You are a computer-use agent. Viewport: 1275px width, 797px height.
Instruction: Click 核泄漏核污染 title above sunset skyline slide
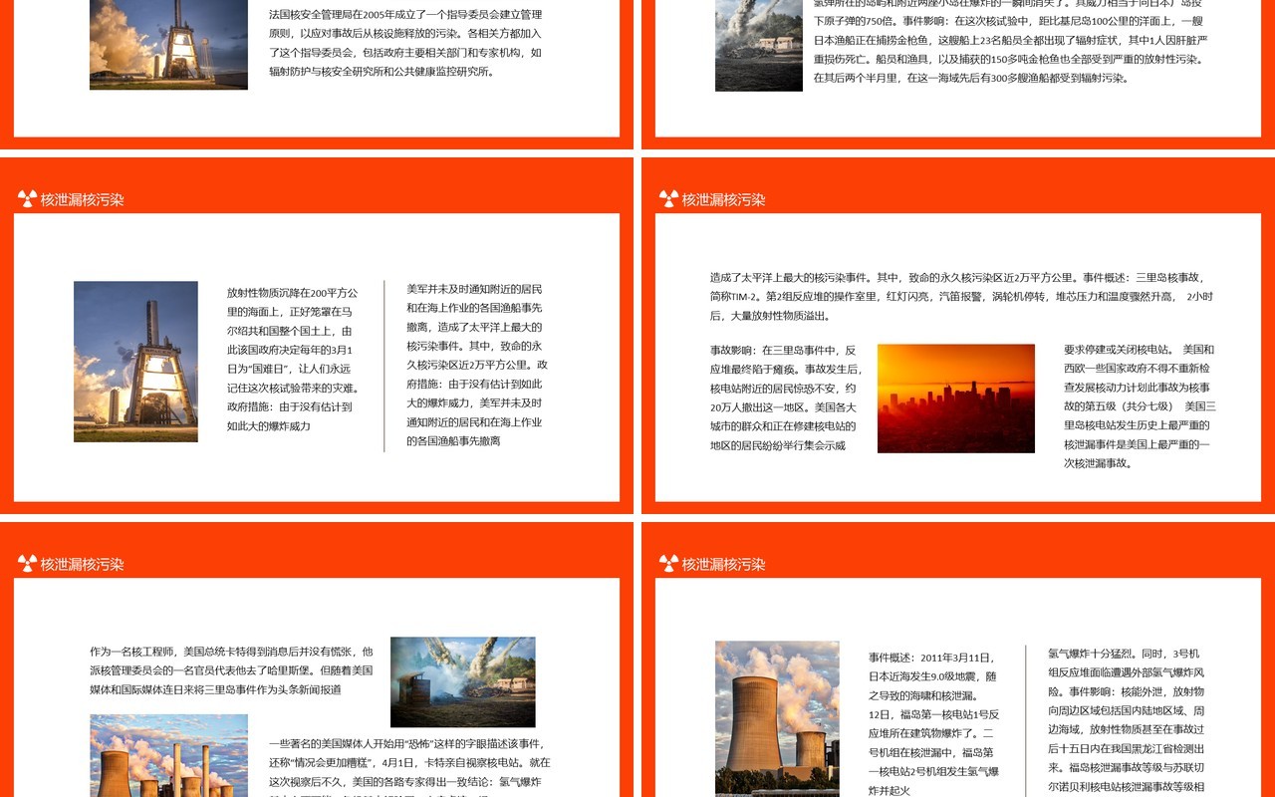724,199
